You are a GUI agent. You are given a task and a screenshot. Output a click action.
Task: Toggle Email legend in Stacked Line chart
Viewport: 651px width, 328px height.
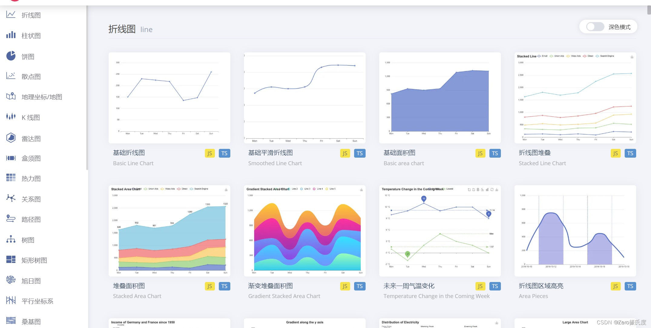(x=542, y=56)
